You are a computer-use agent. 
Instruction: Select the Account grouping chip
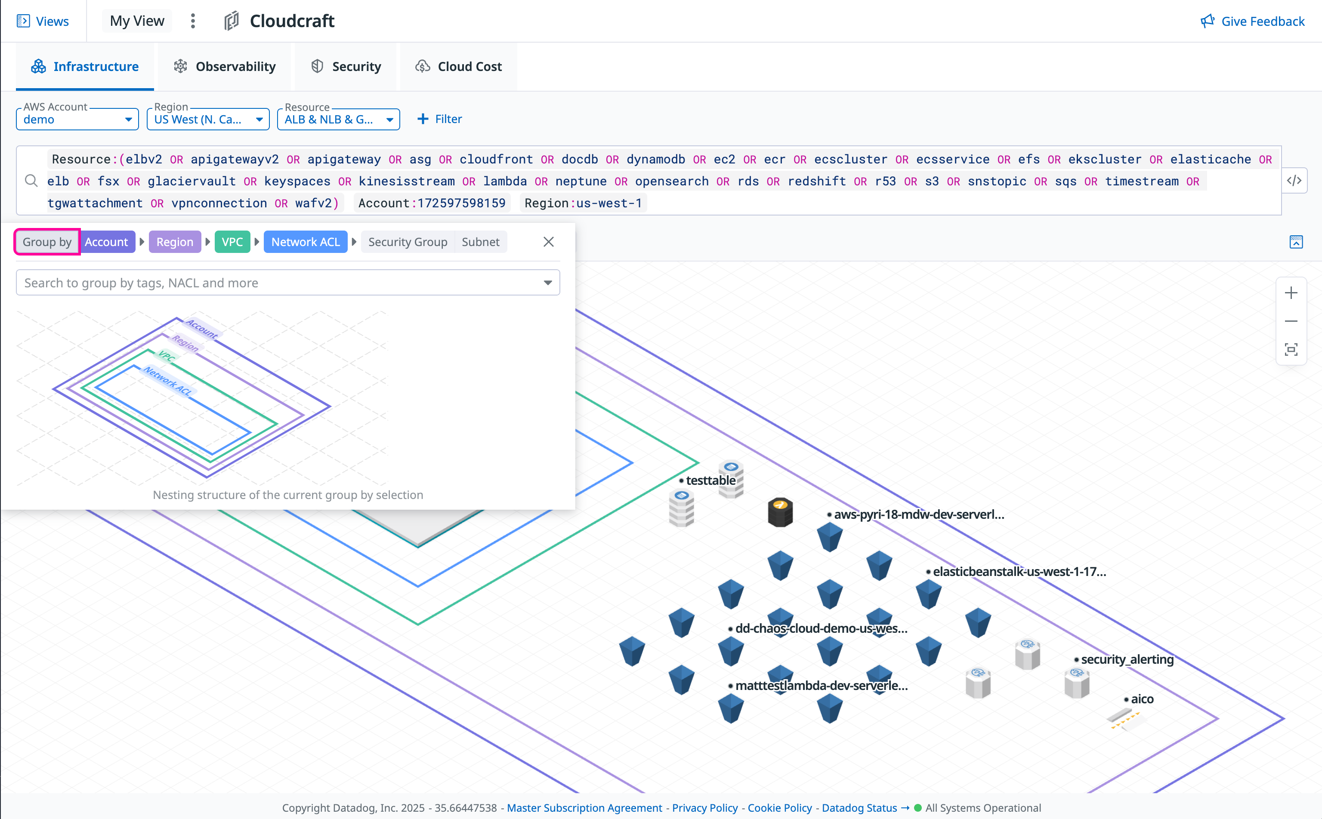(106, 242)
